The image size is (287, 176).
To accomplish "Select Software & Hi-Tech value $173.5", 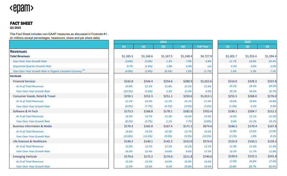I will [x=128, y=111].
